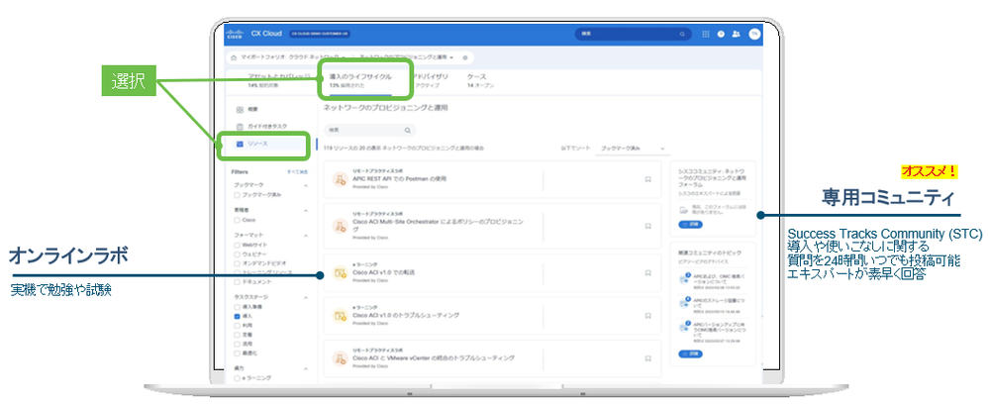Click the リソース icon in the sidebar

click(x=240, y=144)
